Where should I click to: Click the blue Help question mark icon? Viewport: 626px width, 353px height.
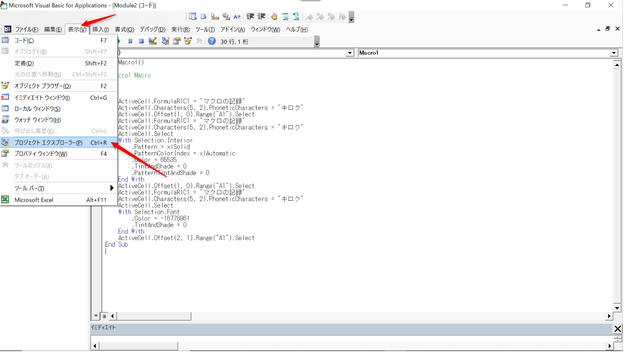(x=212, y=41)
